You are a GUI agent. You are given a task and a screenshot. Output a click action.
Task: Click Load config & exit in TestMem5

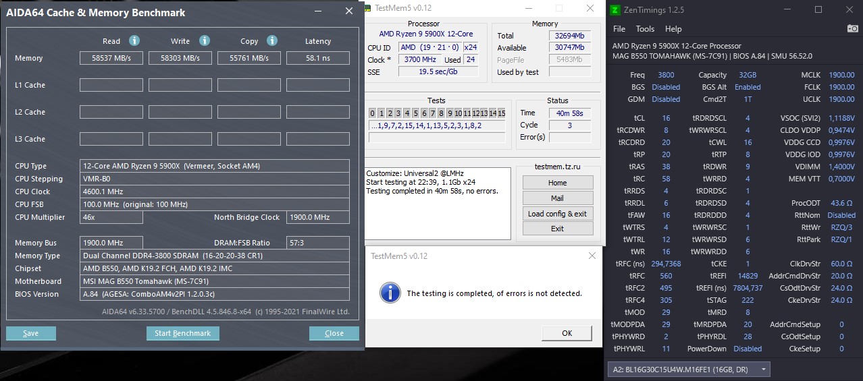pyautogui.click(x=557, y=214)
